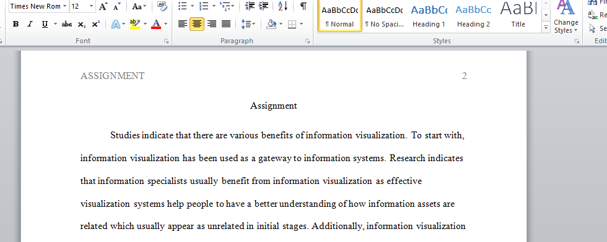Click the Borders icon
Image resolution: width=607 pixels, height=242 pixels.
[x=292, y=24]
